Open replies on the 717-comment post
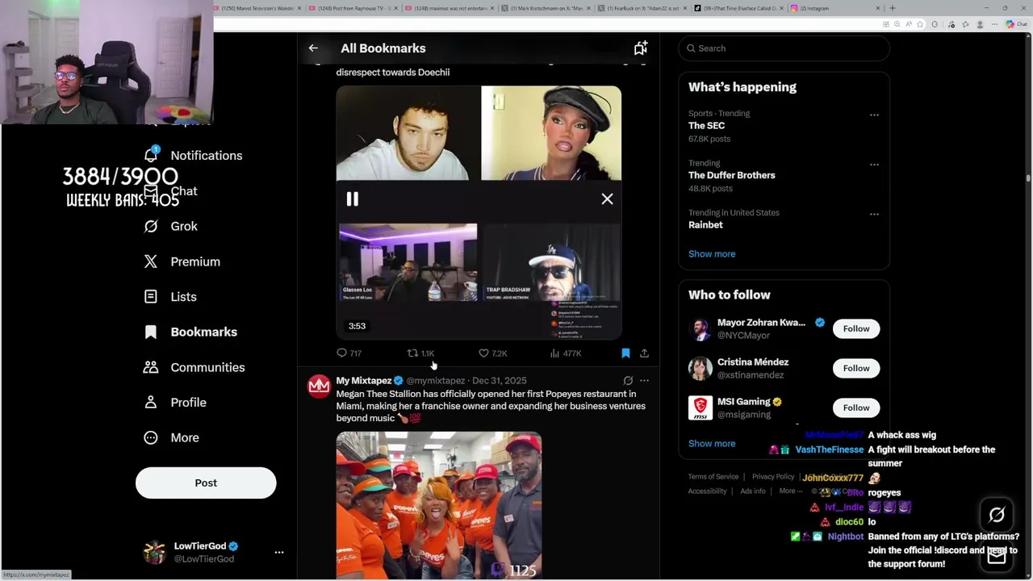Screen dimensions: 1033x581 (x=349, y=353)
